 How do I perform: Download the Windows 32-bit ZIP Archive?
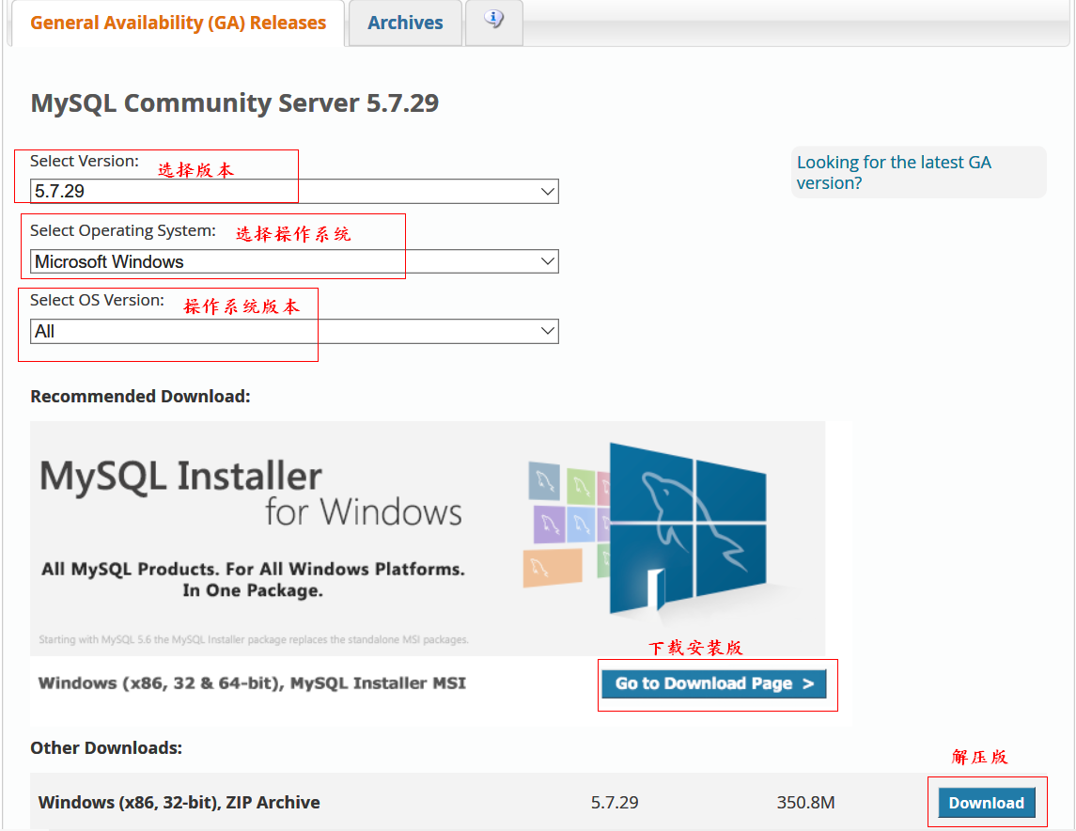986,803
